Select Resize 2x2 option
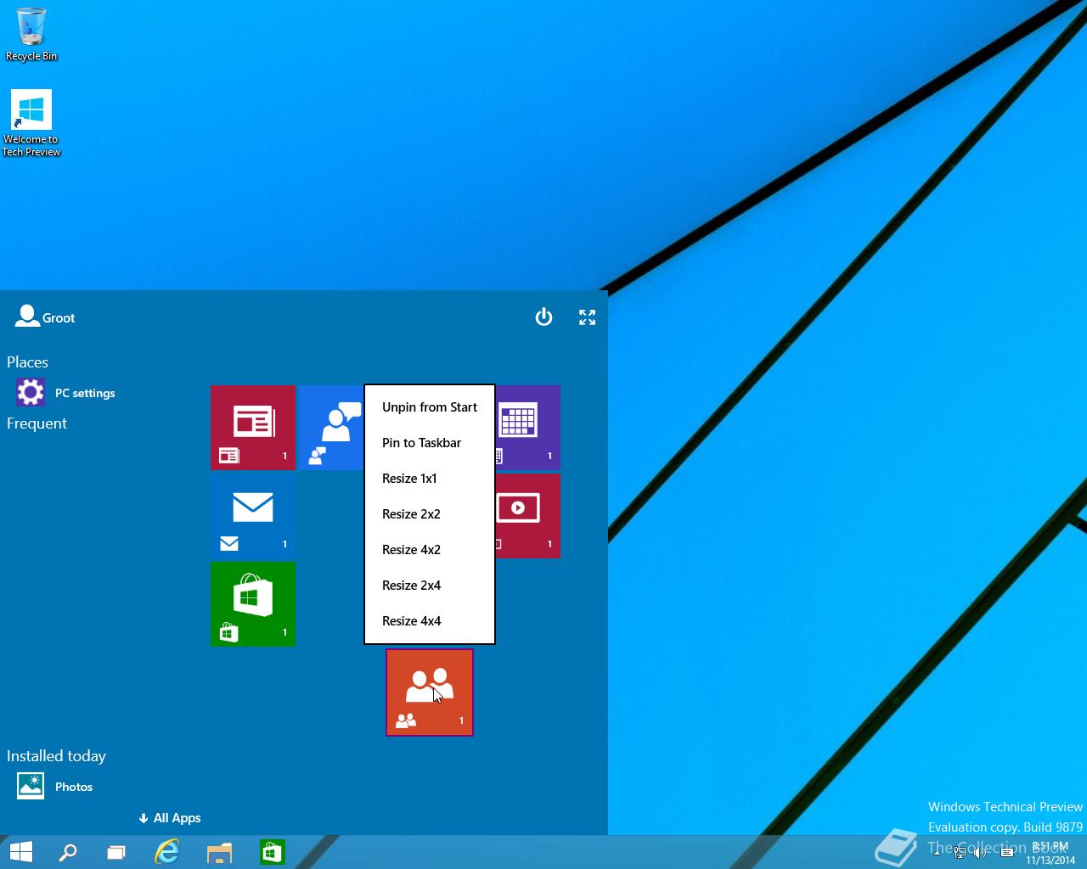The image size is (1087, 869). coord(430,514)
